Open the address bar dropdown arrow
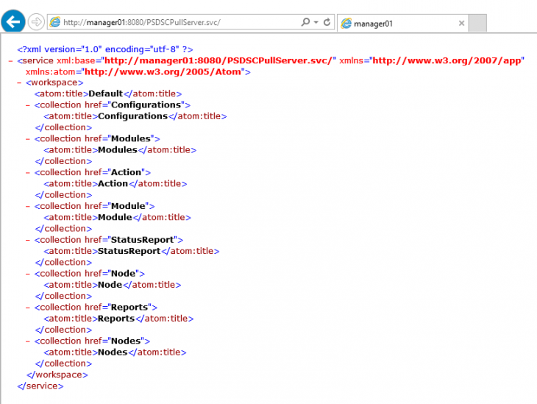The image size is (537, 404). tap(316, 22)
